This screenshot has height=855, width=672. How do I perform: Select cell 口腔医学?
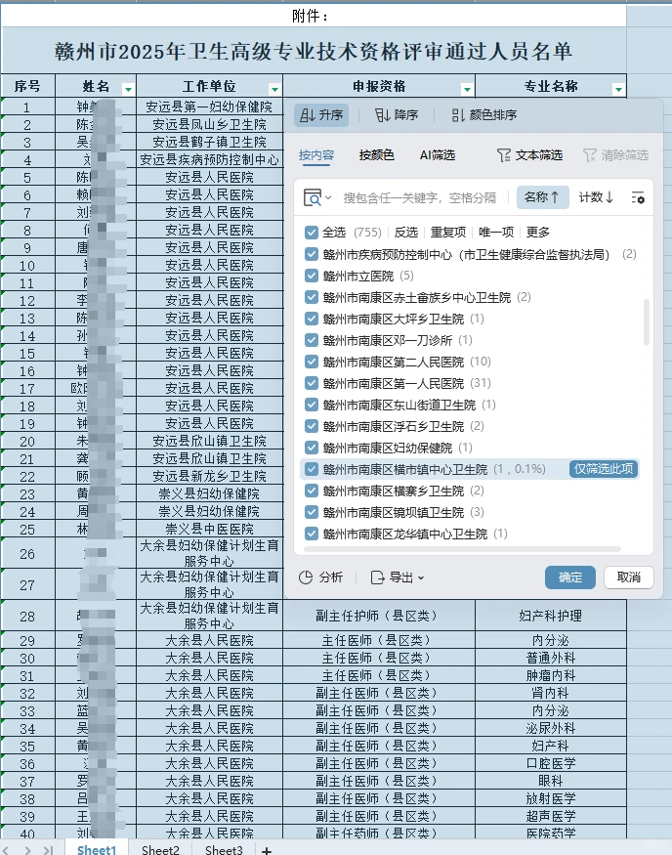coord(551,763)
